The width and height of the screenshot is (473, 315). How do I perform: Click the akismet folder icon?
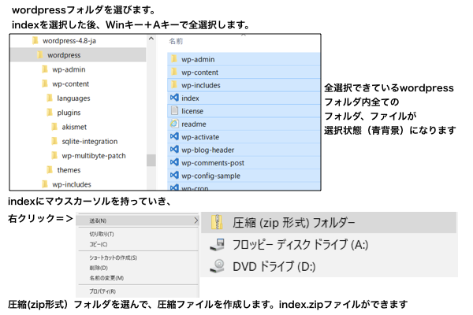[54, 127]
